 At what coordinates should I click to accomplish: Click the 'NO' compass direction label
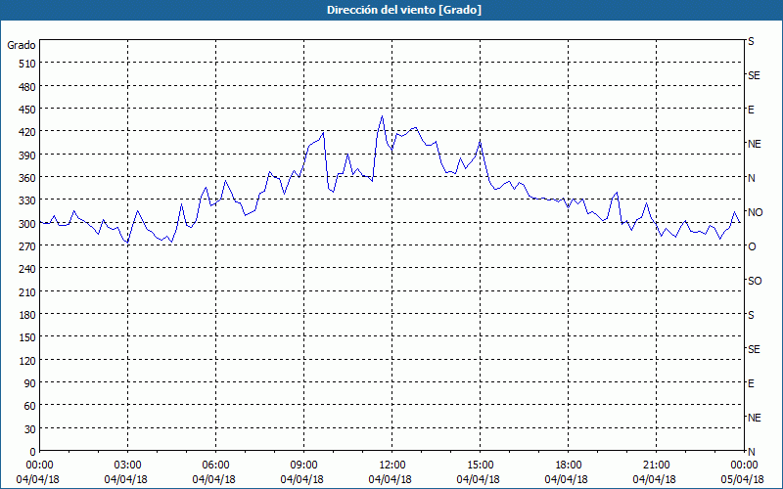coord(755,212)
